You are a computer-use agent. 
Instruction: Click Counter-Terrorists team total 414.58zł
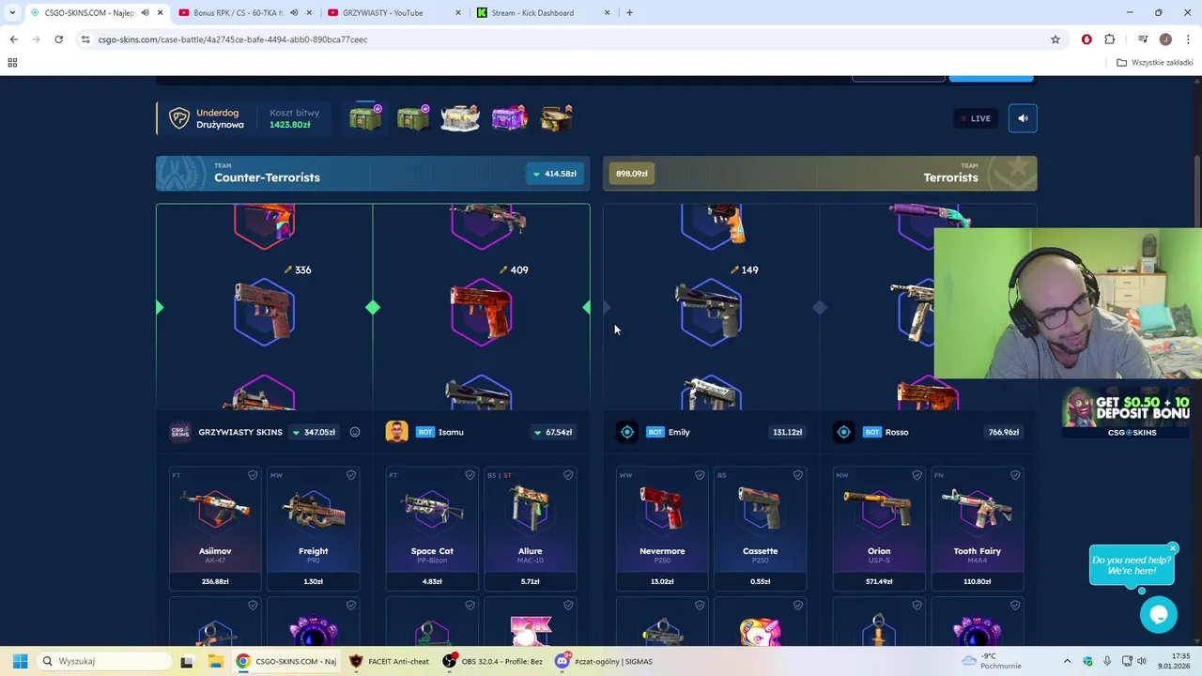(555, 174)
